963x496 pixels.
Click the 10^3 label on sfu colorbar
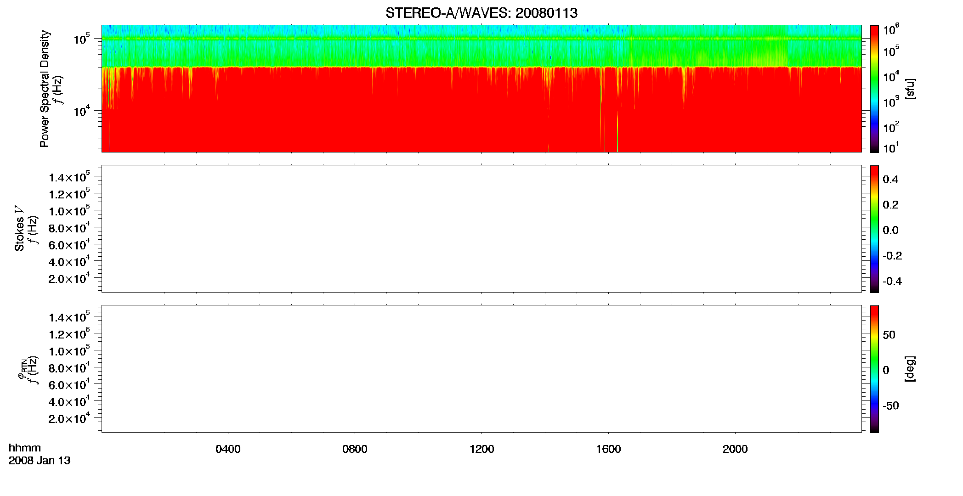point(891,102)
